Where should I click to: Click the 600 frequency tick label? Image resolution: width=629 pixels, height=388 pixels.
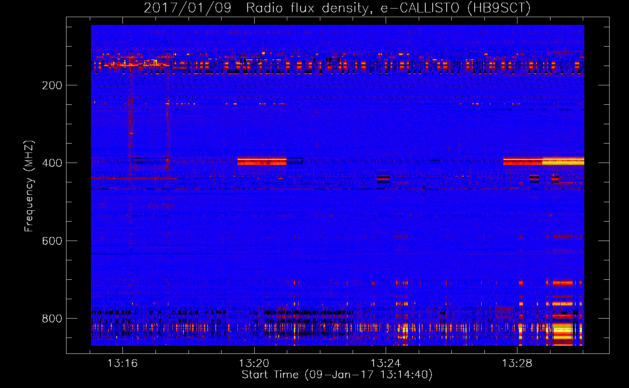point(52,241)
